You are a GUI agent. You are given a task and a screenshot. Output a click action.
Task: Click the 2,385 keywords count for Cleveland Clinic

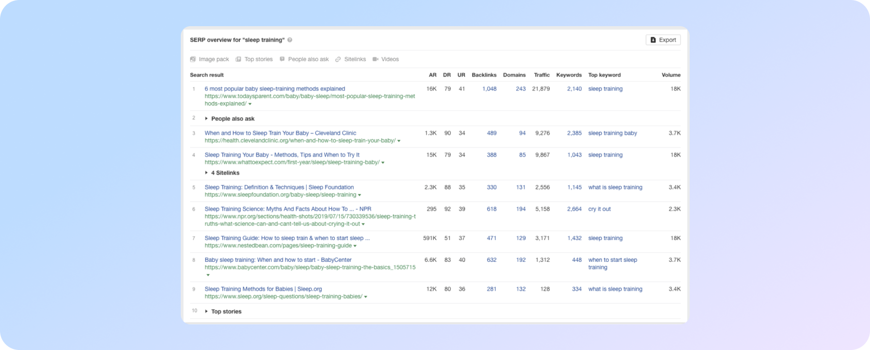click(x=574, y=133)
